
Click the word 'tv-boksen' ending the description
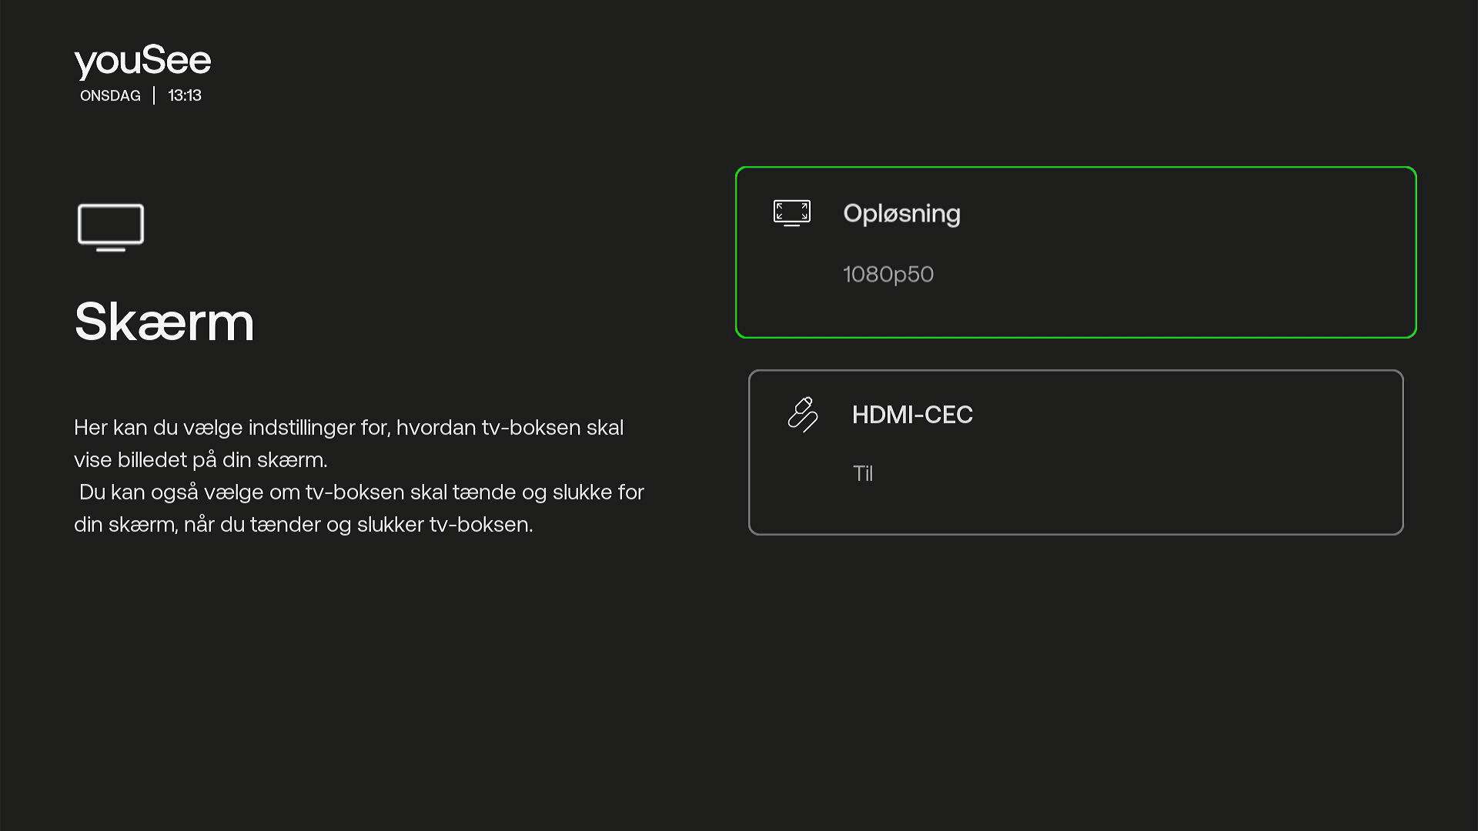479,525
